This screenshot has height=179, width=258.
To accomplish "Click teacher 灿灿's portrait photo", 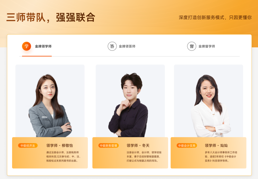I will coord(209,101).
